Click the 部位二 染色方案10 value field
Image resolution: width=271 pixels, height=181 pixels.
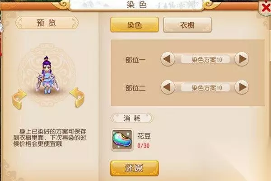(x=206, y=88)
